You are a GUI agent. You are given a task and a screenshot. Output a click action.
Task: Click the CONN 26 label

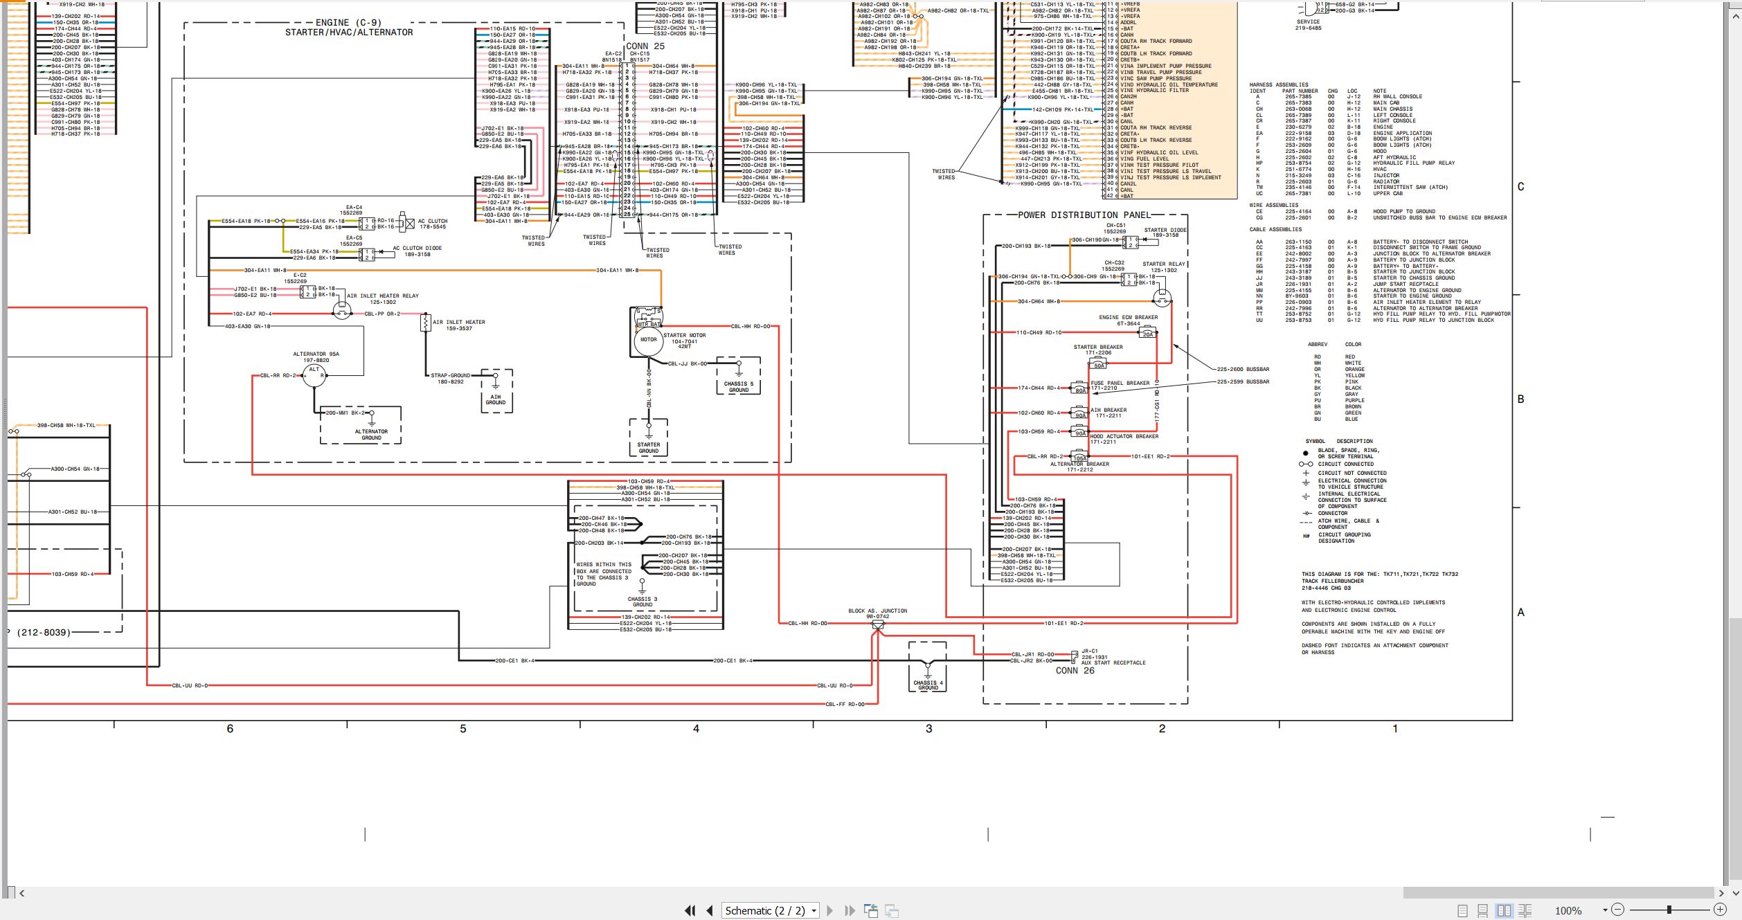1075,671
